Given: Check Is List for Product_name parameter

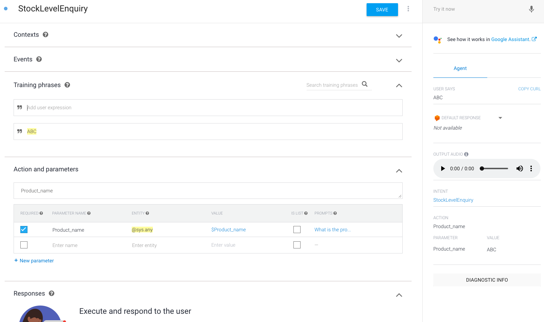Looking at the screenshot, I should 297,230.
